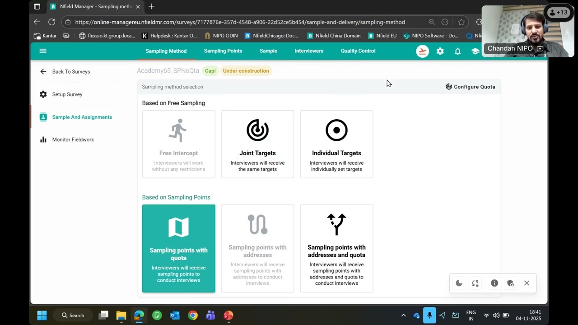Select the Joint Targets sampling method
Viewport: 578px width, 325px height.
[257, 144]
